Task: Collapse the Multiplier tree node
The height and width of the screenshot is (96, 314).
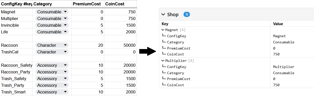Action: coord(163,61)
